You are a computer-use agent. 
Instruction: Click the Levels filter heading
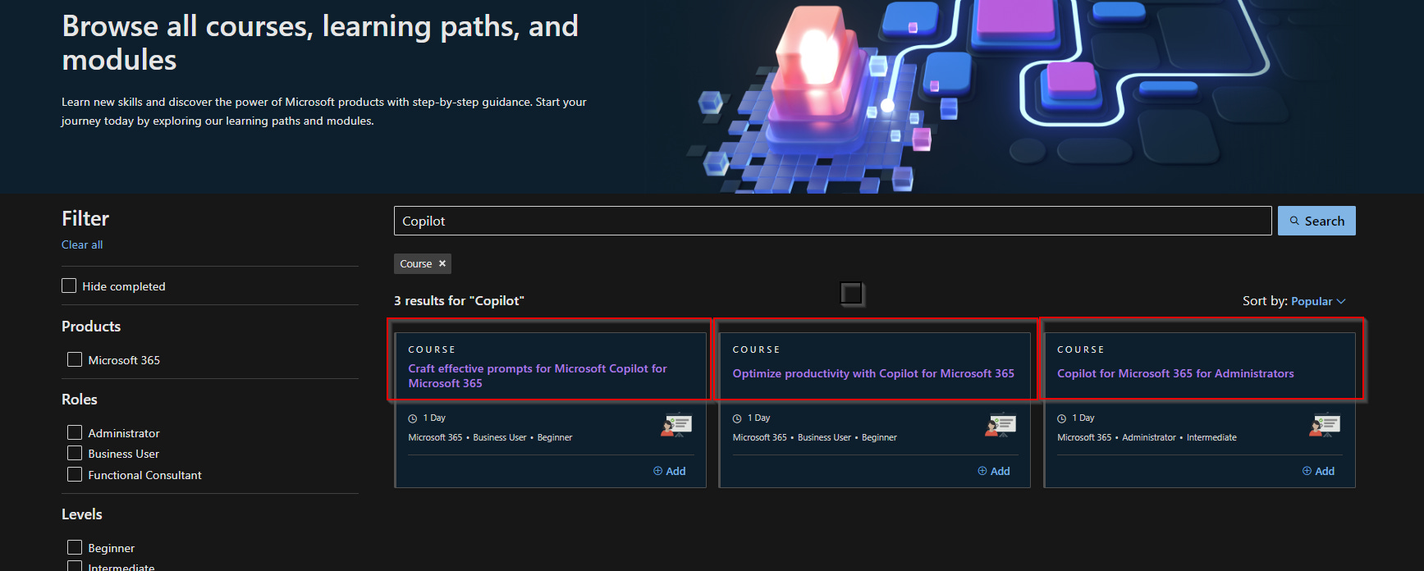[x=82, y=514]
